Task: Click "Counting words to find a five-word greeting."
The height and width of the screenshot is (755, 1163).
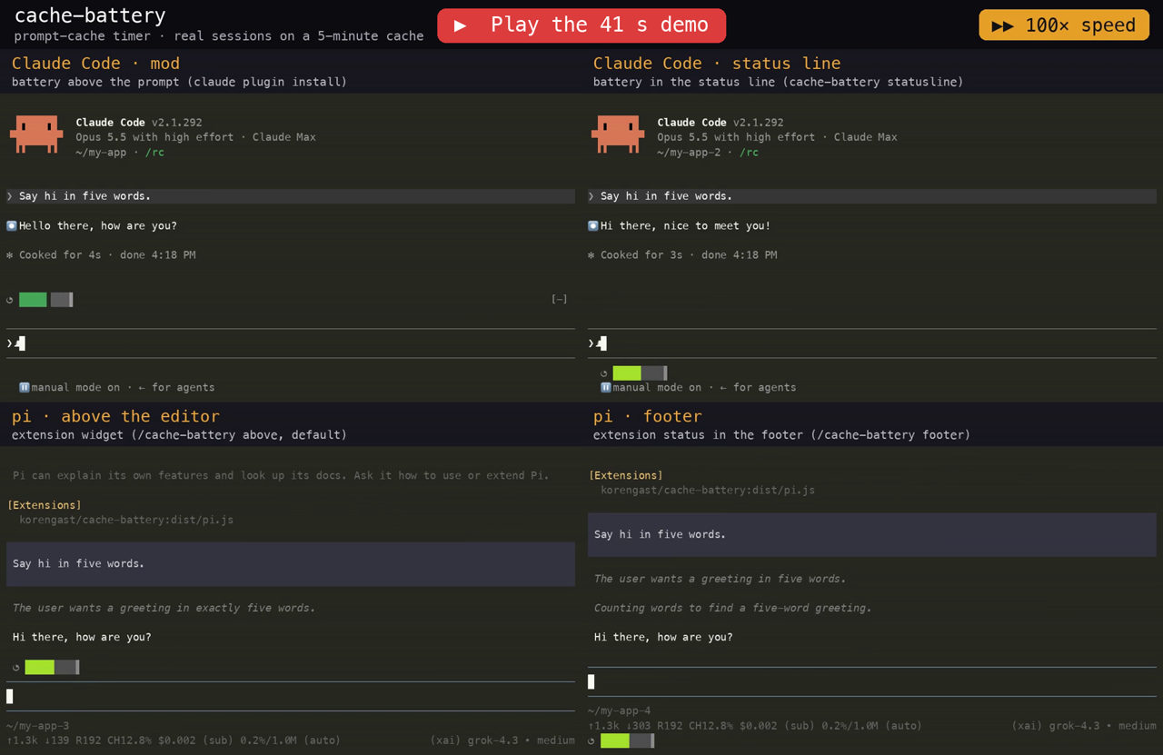Action: coord(732,609)
